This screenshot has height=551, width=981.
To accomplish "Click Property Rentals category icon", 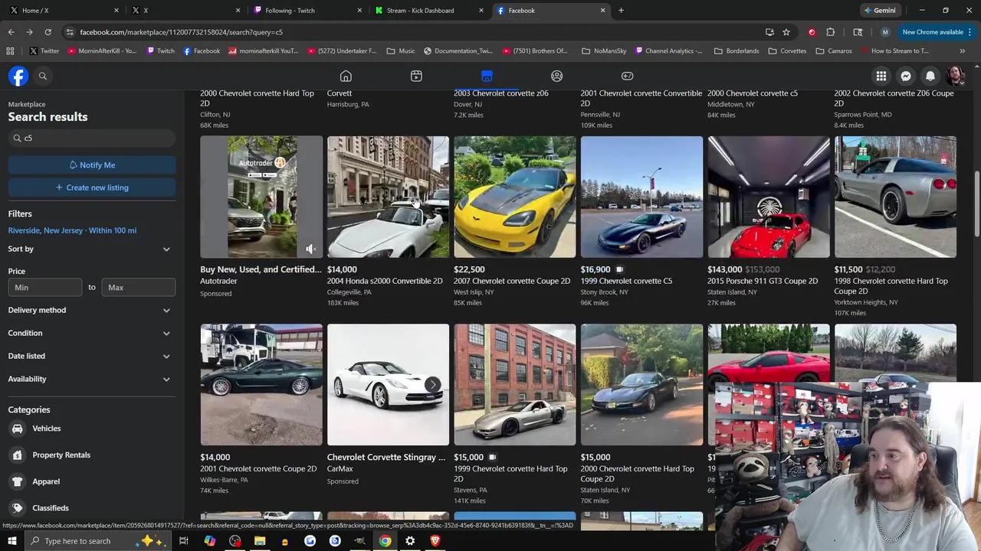I will coord(17,455).
